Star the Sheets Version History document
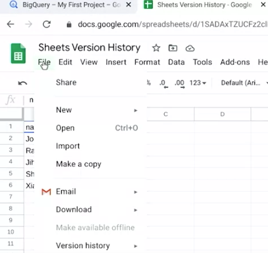Image resolution: width=268 pixels, height=253 pixels. [x=156, y=48]
